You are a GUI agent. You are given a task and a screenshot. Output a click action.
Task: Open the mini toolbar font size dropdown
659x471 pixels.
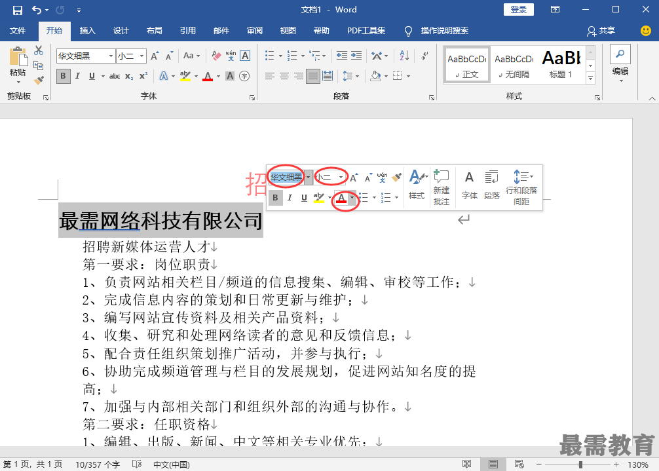click(x=341, y=178)
